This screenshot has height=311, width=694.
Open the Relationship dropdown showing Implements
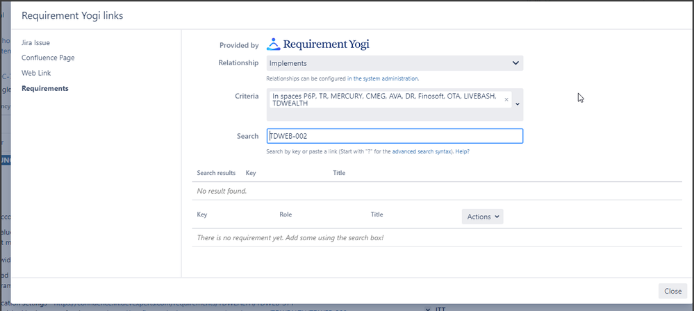[395, 63]
